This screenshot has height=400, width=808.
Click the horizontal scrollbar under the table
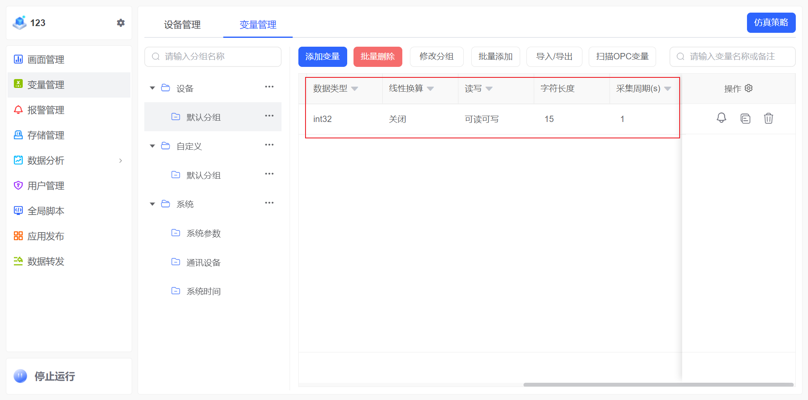coord(658,384)
